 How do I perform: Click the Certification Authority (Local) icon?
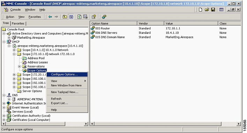click(9, 116)
